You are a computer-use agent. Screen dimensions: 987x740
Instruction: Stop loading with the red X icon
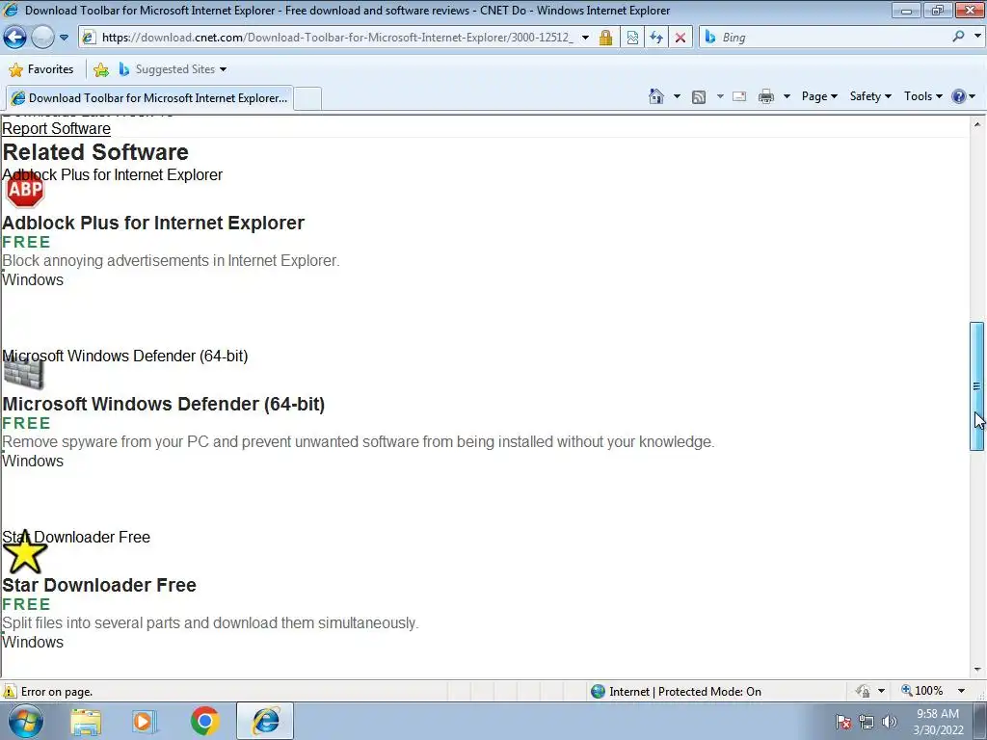(680, 38)
